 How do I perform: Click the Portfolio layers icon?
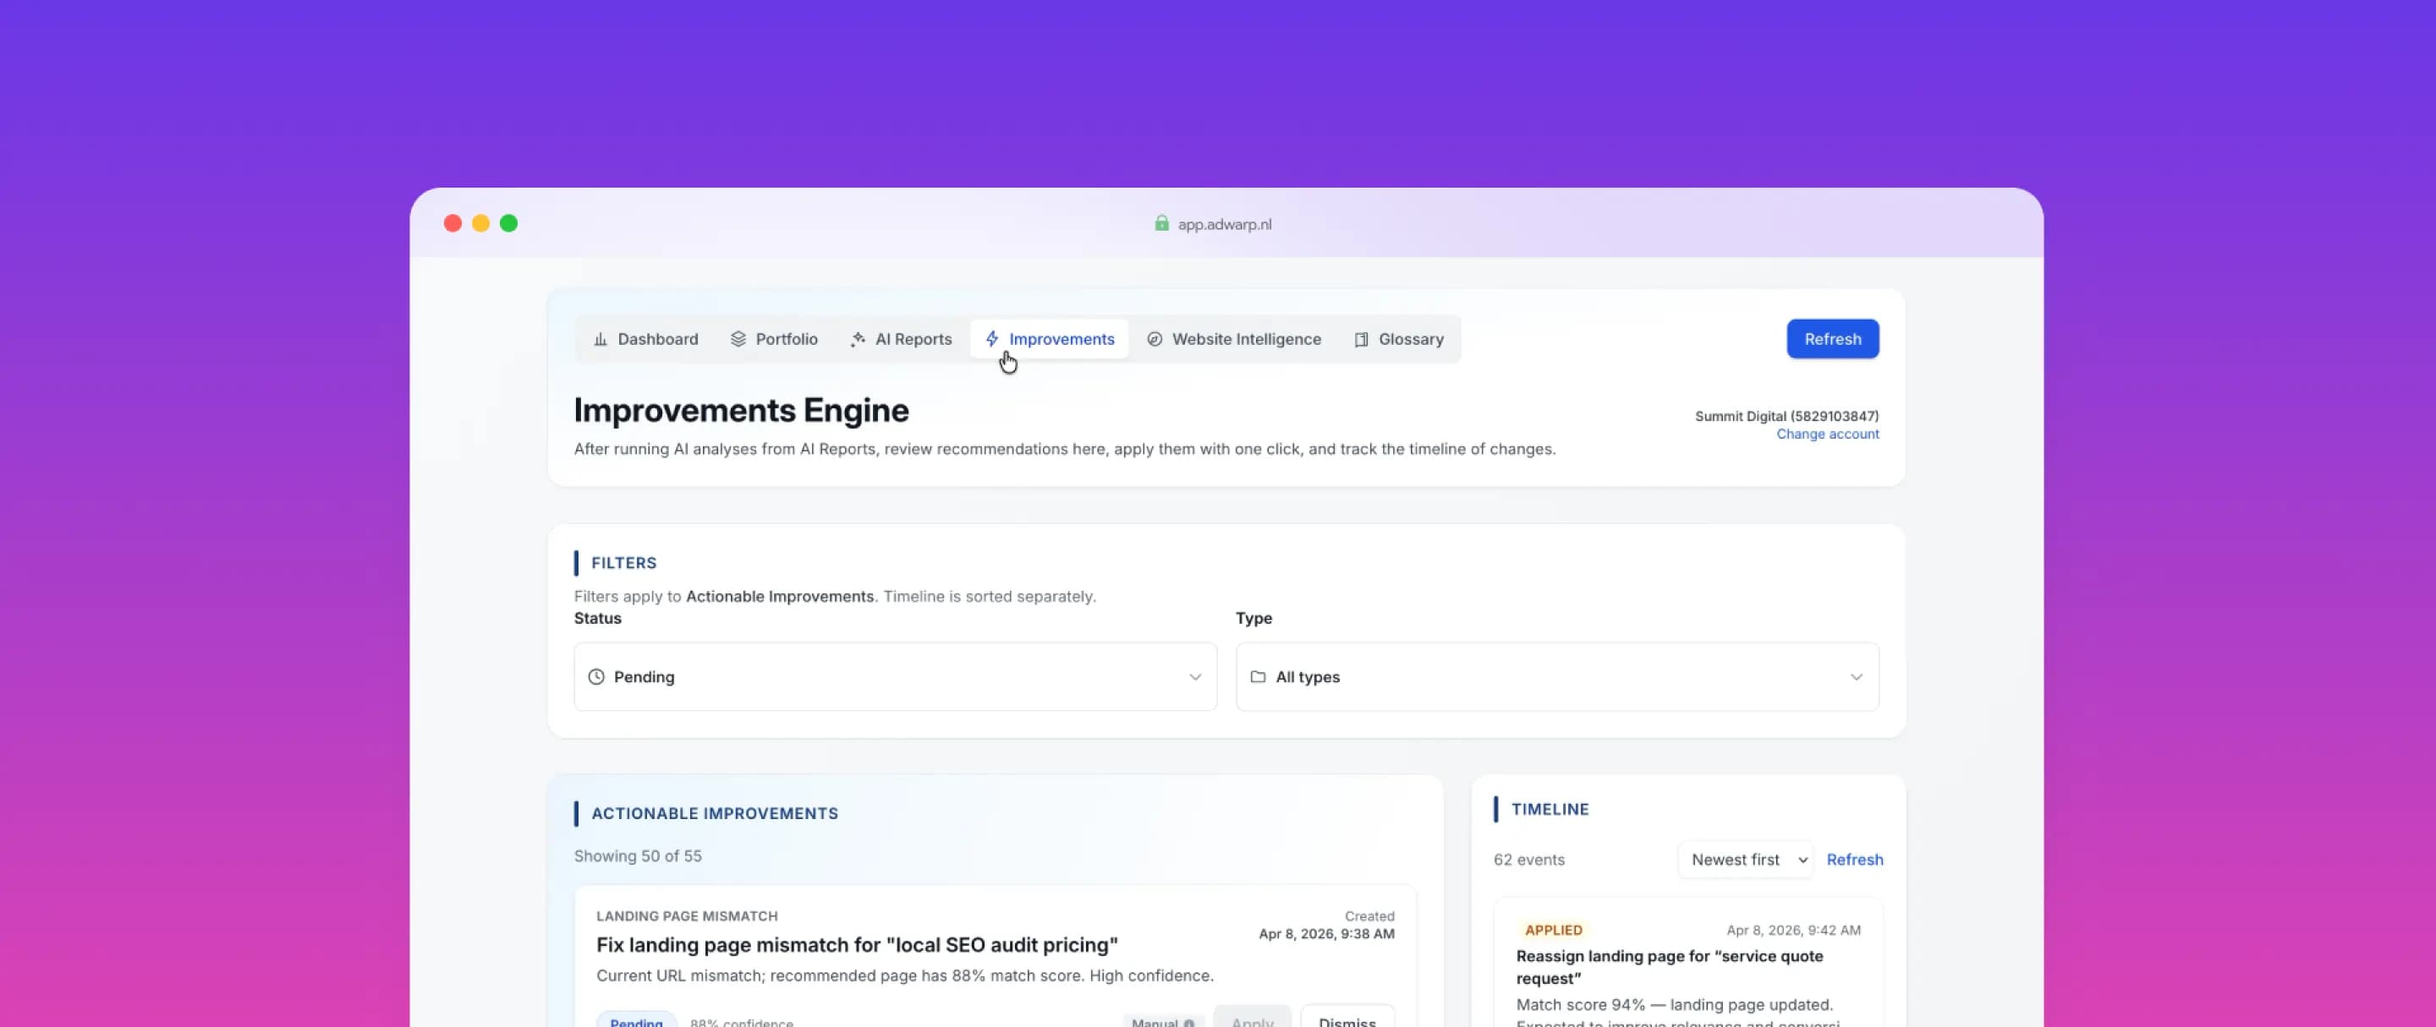(x=738, y=339)
